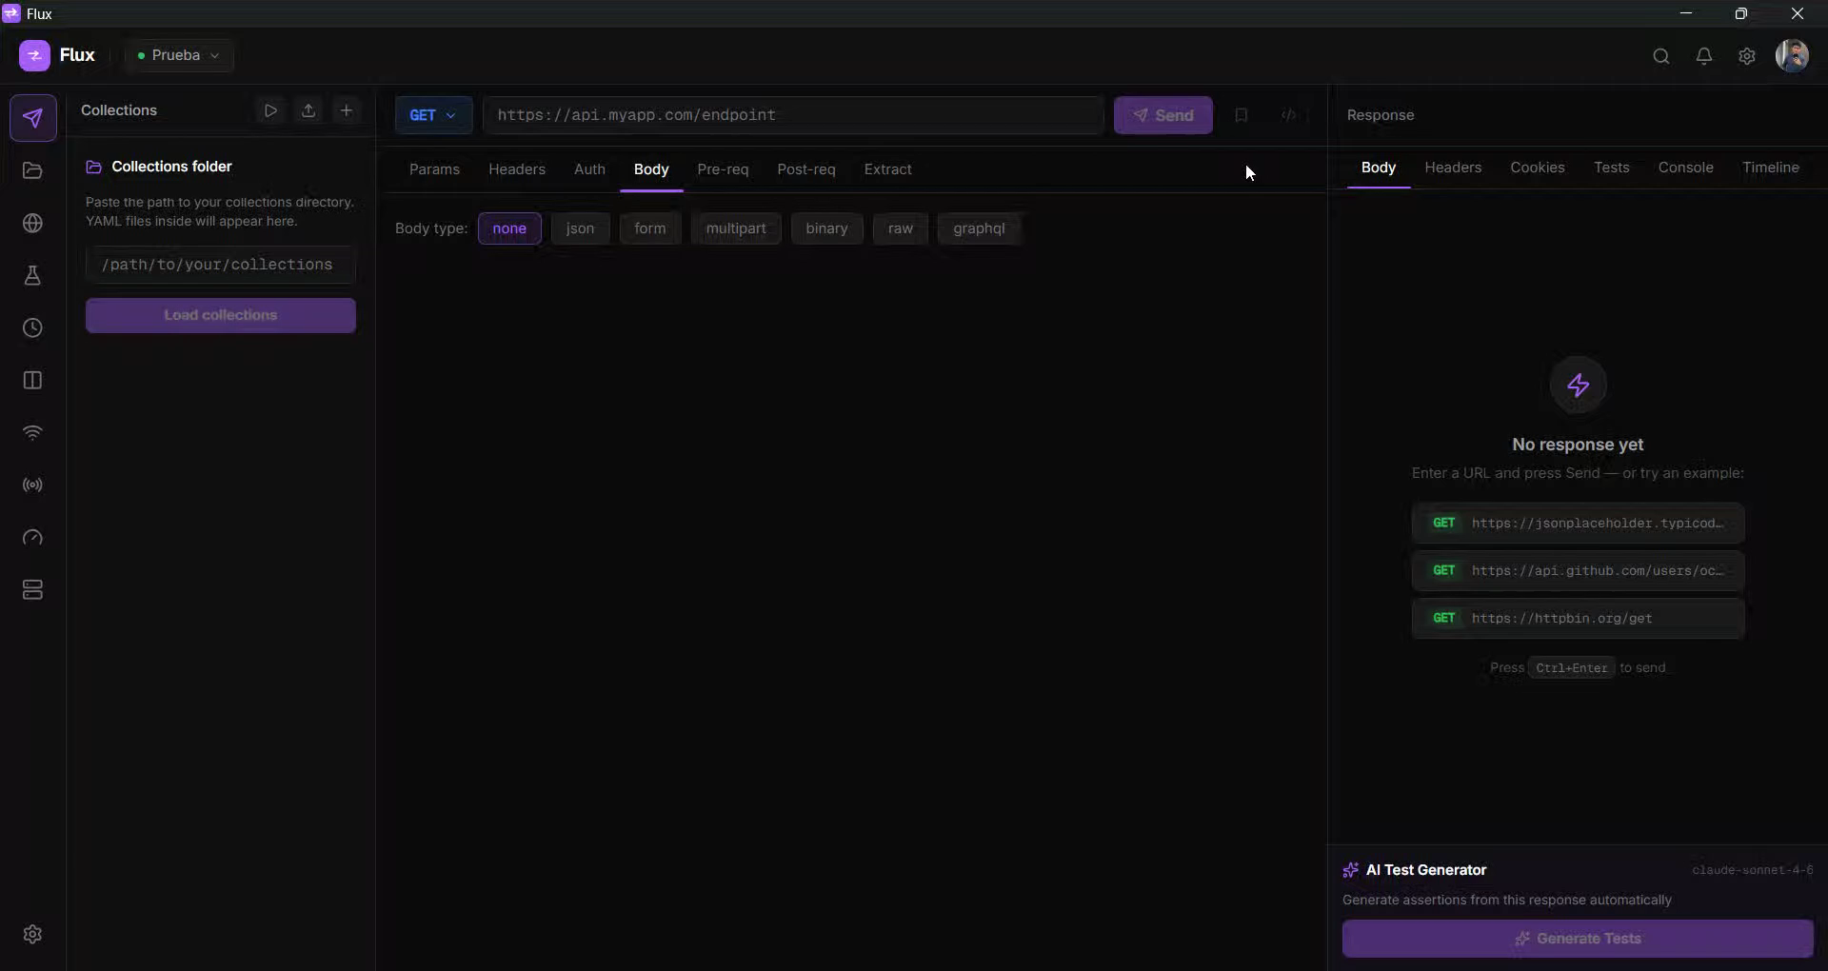Viewport: 1828px width, 971px height.
Task: Select the request Body tab
Action: (x=651, y=169)
